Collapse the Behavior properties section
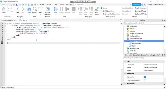The height and width of the screenshot is (93, 166). pos(125,73)
